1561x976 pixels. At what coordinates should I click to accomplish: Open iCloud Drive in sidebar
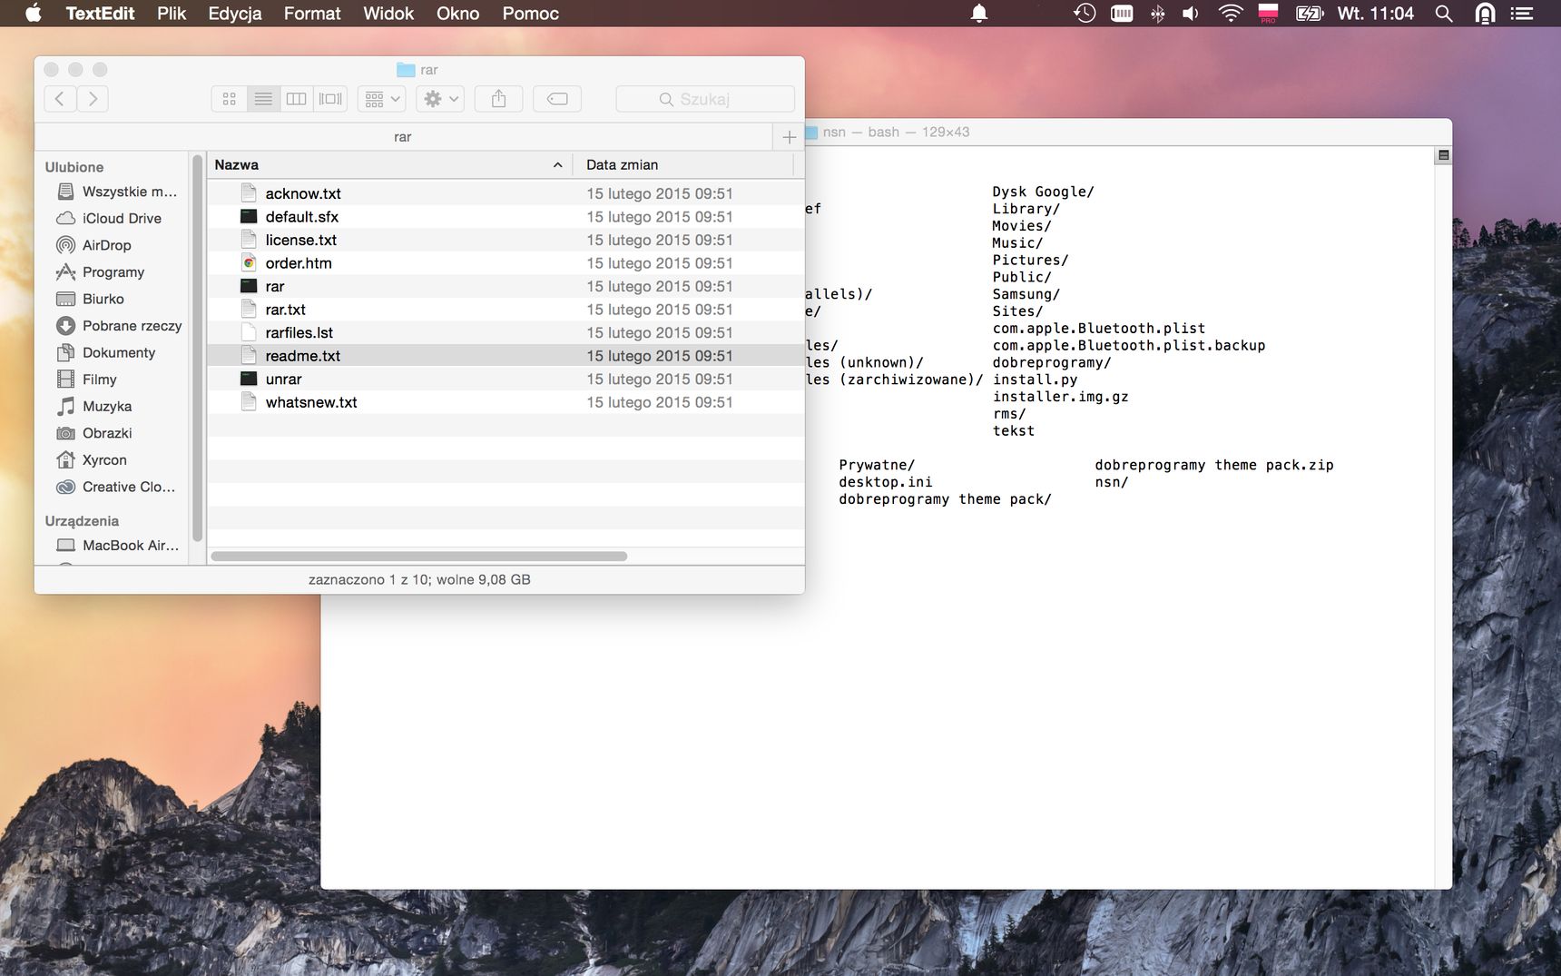pos(110,219)
